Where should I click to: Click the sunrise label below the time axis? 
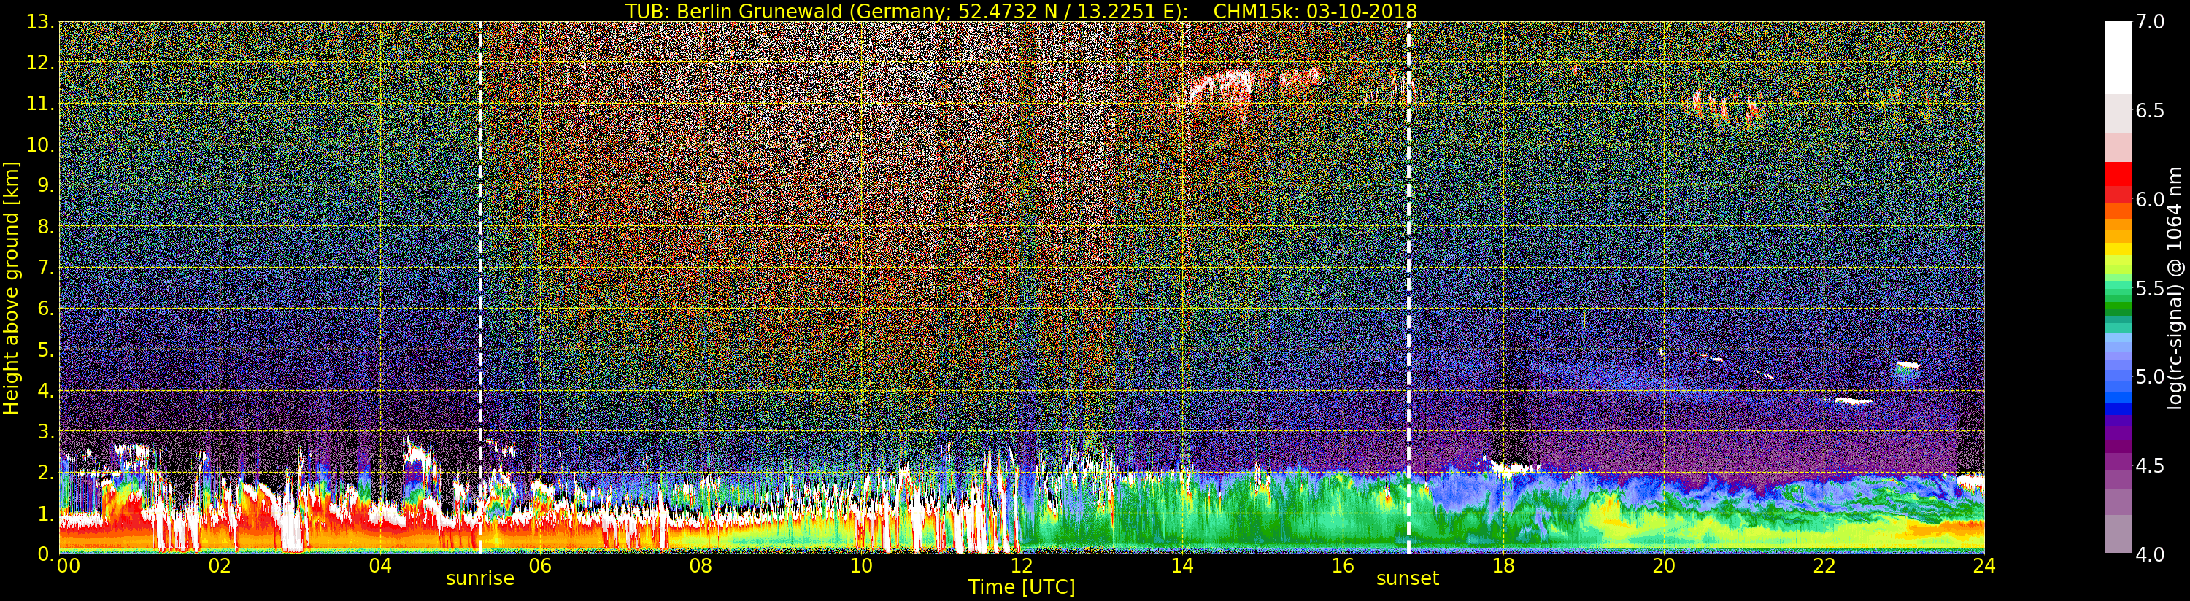pos(479,579)
